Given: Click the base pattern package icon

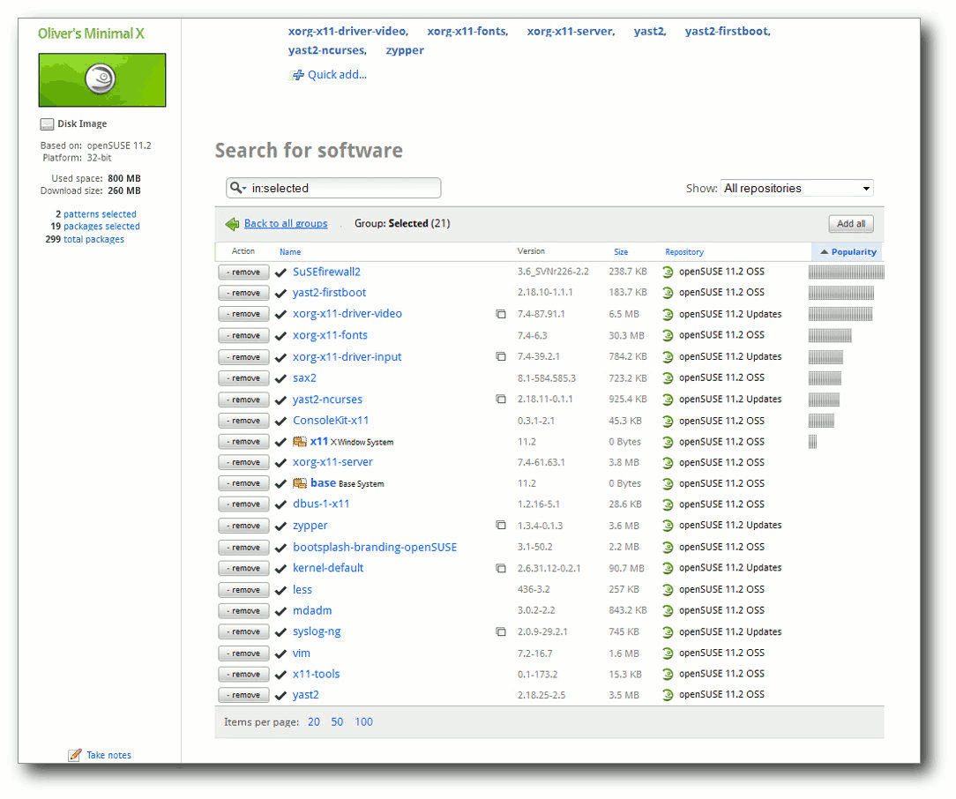Looking at the screenshot, I should (x=299, y=483).
